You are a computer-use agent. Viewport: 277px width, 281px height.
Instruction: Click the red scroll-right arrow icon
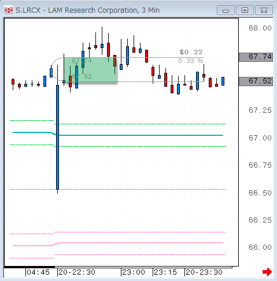[x=267, y=272]
